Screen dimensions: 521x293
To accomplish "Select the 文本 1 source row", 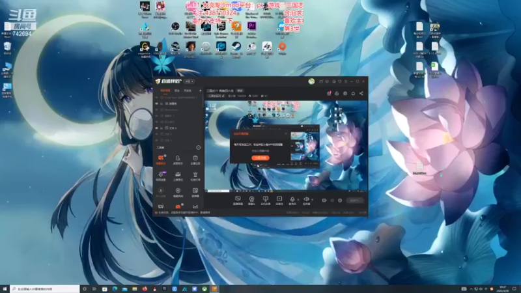I will (x=178, y=140).
